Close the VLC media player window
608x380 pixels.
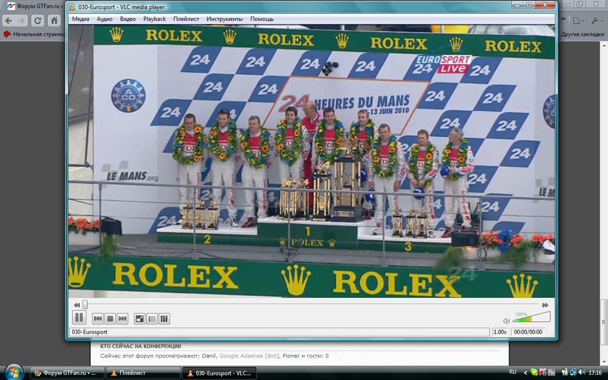click(x=545, y=5)
